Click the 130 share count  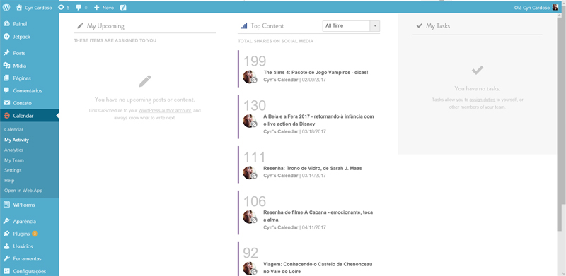[x=255, y=106]
